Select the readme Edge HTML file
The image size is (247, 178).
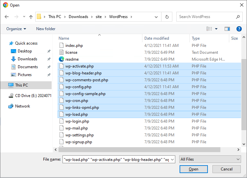(x=149, y=59)
